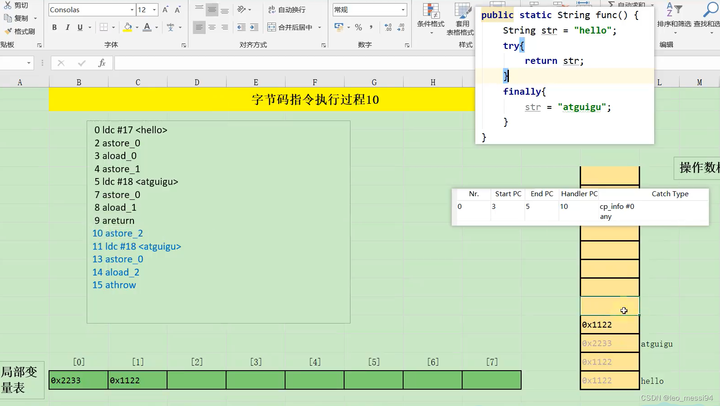This screenshot has width=720, height=406.
Task: Open Conditional Formatting (条件格式)
Action: [431, 19]
